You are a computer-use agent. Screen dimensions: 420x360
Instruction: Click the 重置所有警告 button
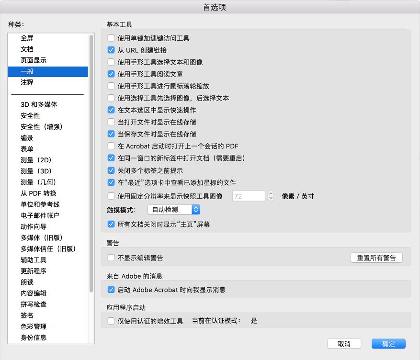click(x=377, y=257)
